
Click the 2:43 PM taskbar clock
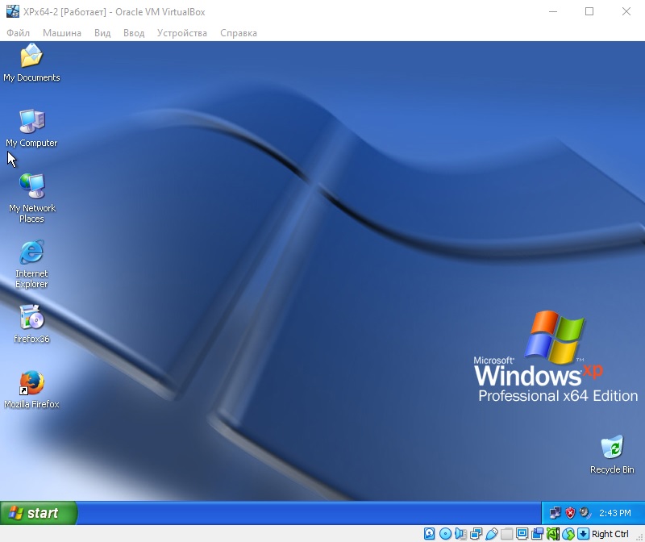pos(615,513)
